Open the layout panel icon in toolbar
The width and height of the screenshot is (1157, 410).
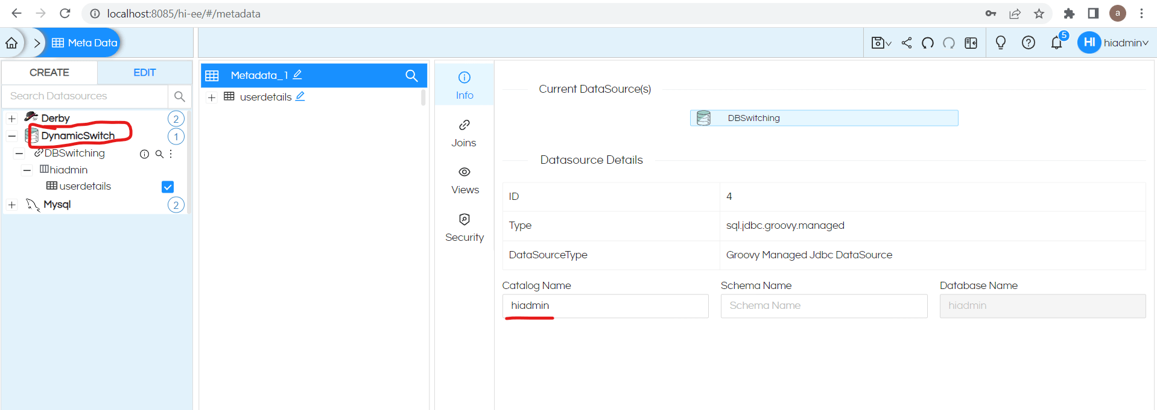(x=971, y=43)
